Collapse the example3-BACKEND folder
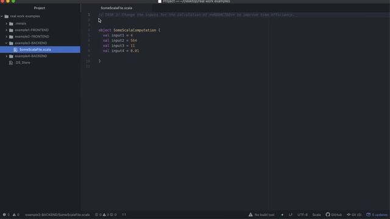The width and height of the screenshot is (390, 219). 7,43
